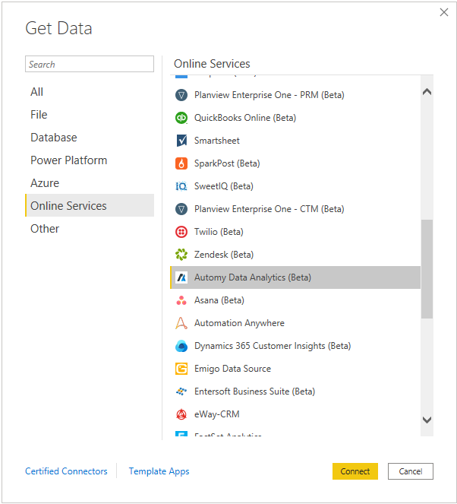
Task: Click the Asana three-dot icon
Action: click(x=181, y=300)
